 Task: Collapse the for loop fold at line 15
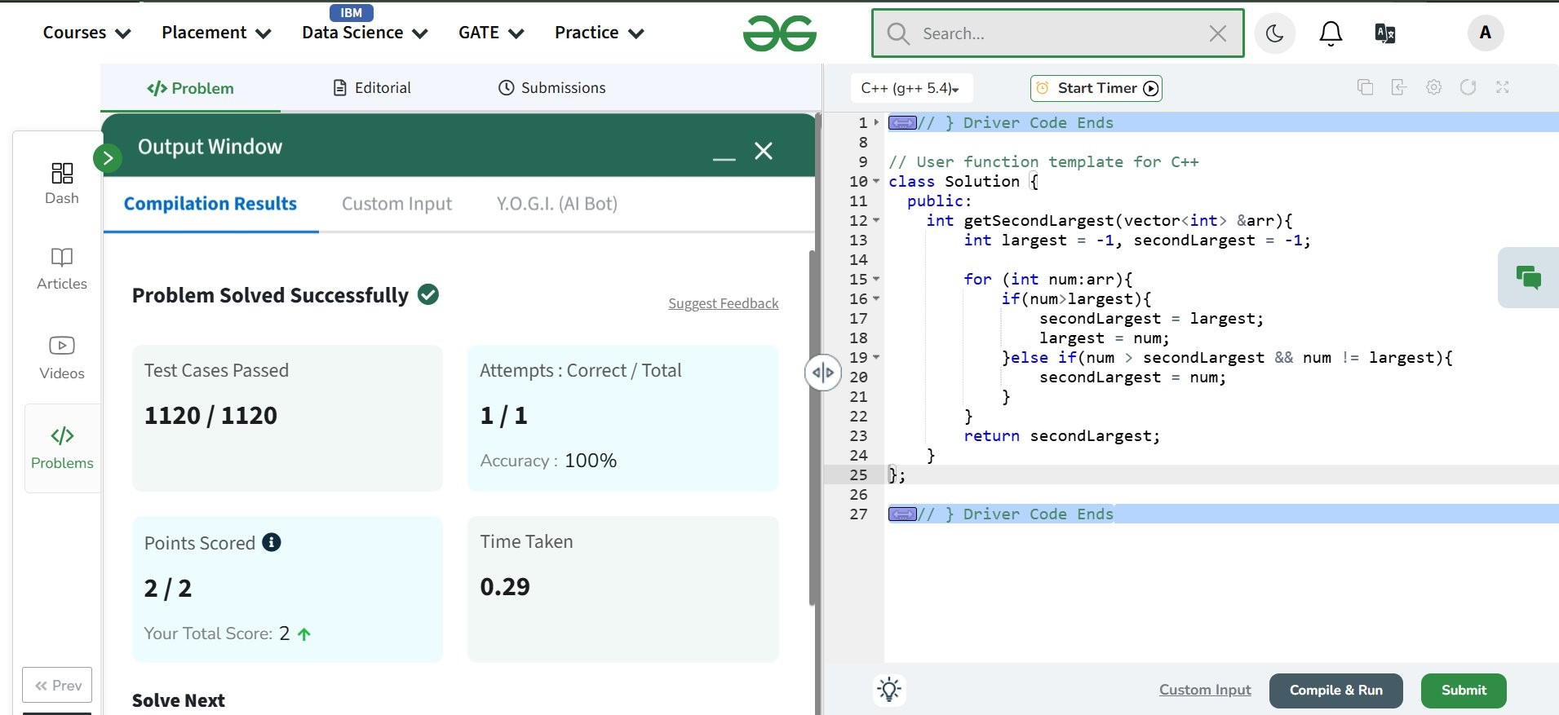click(877, 279)
